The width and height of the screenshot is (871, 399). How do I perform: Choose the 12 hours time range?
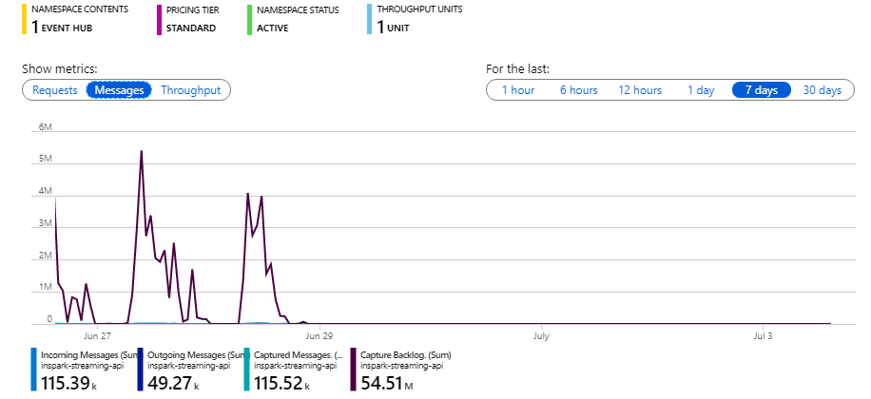[x=640, y=90]
